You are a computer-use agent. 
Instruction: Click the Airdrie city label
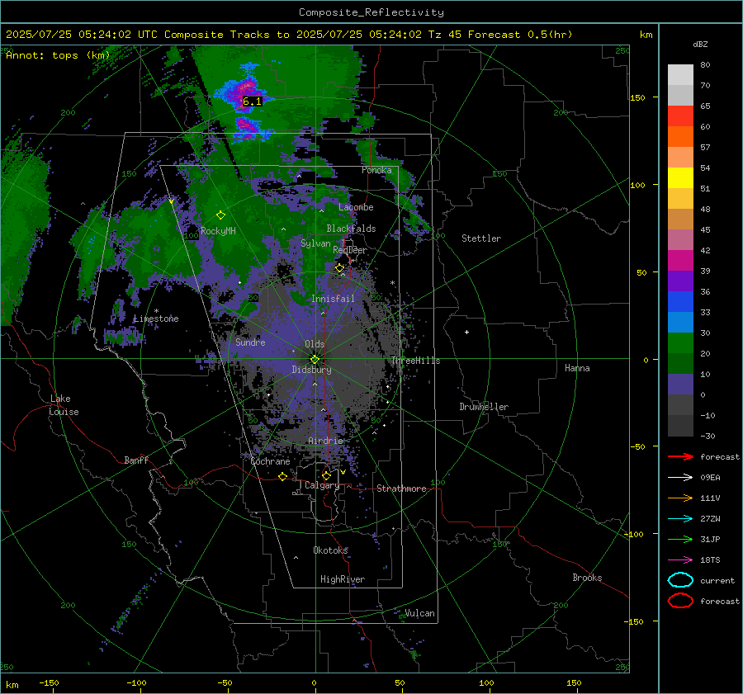pos(325,441)
